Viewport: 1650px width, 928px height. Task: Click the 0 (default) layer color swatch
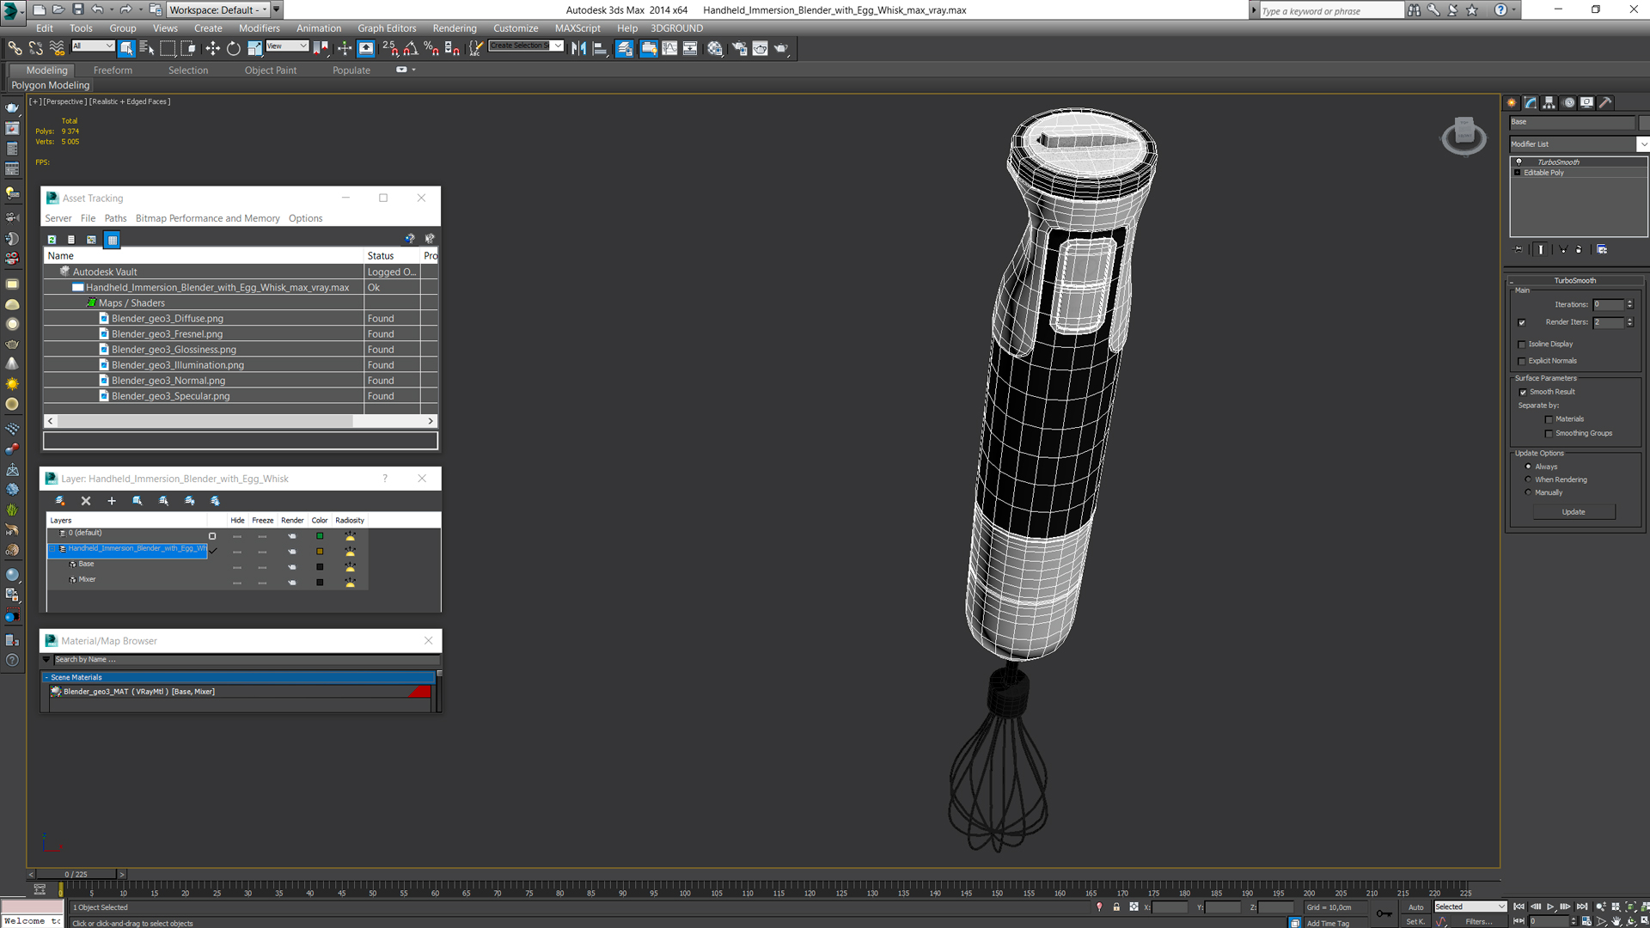[x=320, y=535]
